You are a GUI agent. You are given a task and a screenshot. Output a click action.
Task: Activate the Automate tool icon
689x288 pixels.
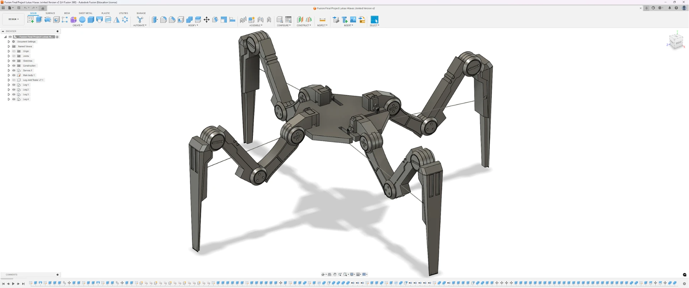coord(140,20)
